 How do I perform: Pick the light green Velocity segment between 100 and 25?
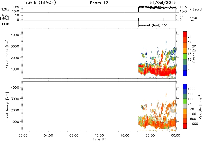[185, 101]
